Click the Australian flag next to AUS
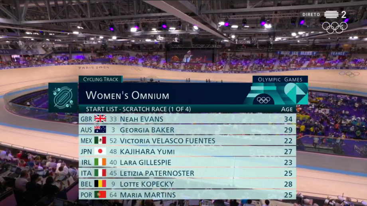The width and height of the screenshot is (367, 206). (x=100, y=130)
